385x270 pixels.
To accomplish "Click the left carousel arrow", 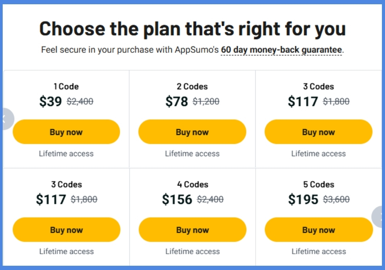I will (4, 119).
